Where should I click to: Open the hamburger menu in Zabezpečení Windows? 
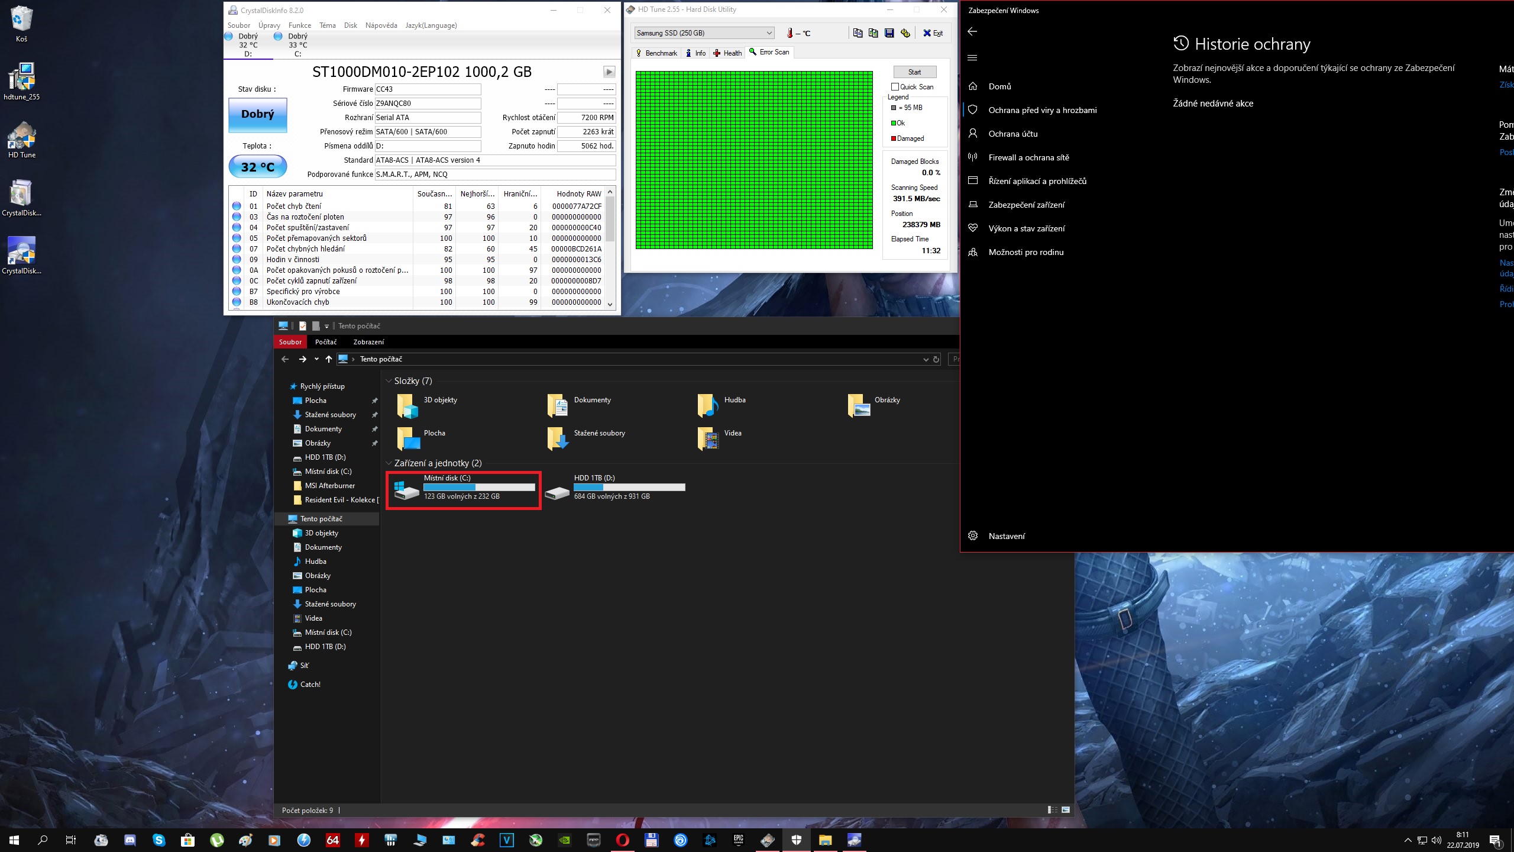972,58
